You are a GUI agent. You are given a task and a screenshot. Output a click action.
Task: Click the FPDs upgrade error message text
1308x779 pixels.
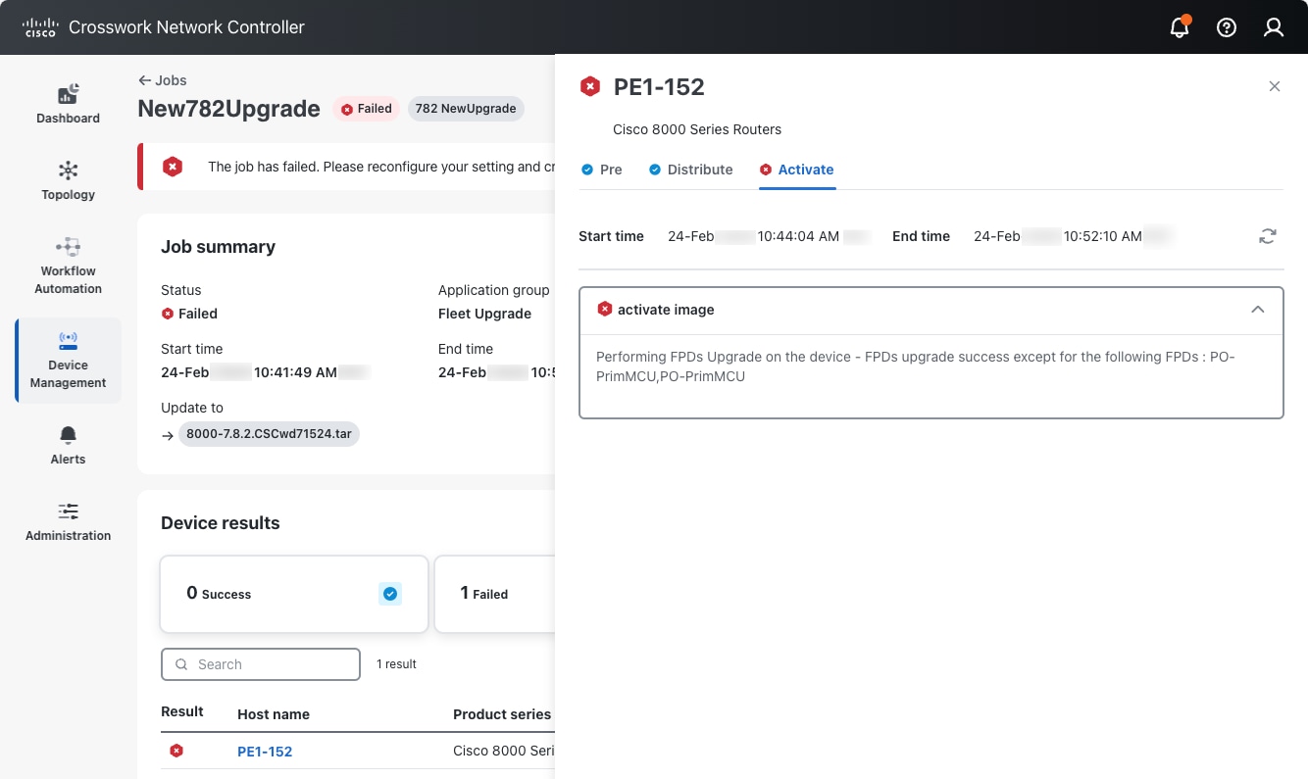click(916, 366)
